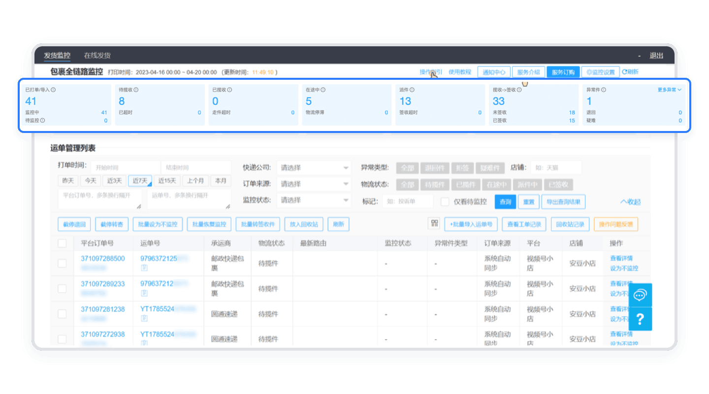Image resolution: width=709 pixels, height=394 pixels.
Task: Check the row checkbox for order 371097281238
Action: (63, 314)
